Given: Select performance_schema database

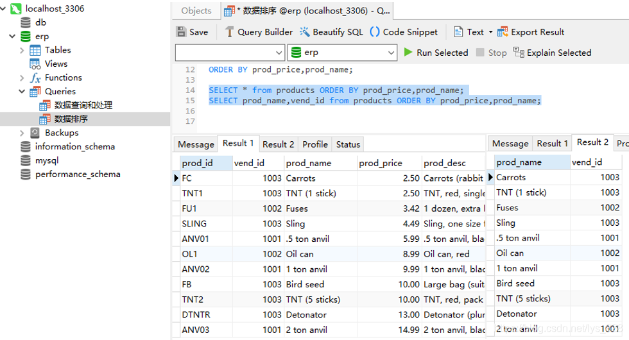Looking at the screenshot, I should tap(78, 174).
